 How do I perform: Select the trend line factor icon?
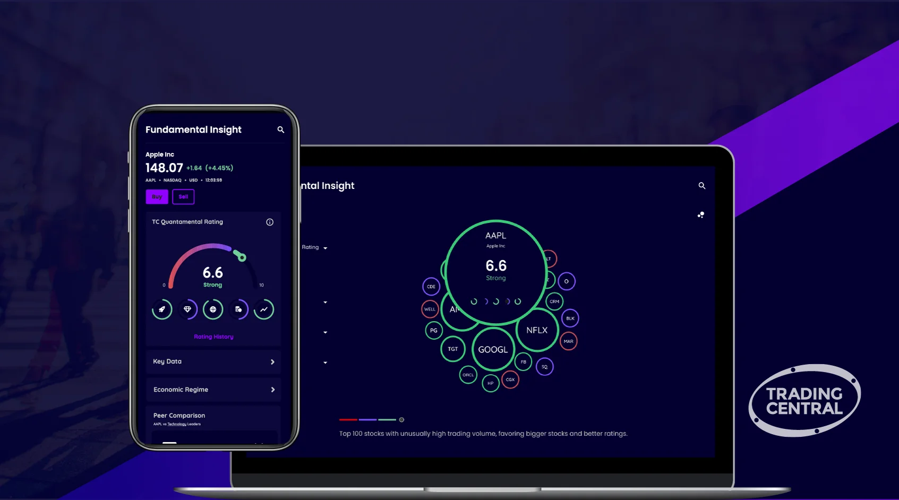coord(264,309)
